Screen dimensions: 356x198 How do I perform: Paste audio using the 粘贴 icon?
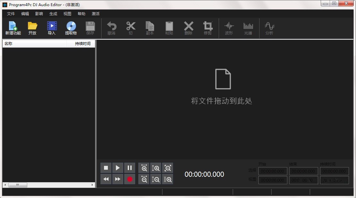[169, 28]
